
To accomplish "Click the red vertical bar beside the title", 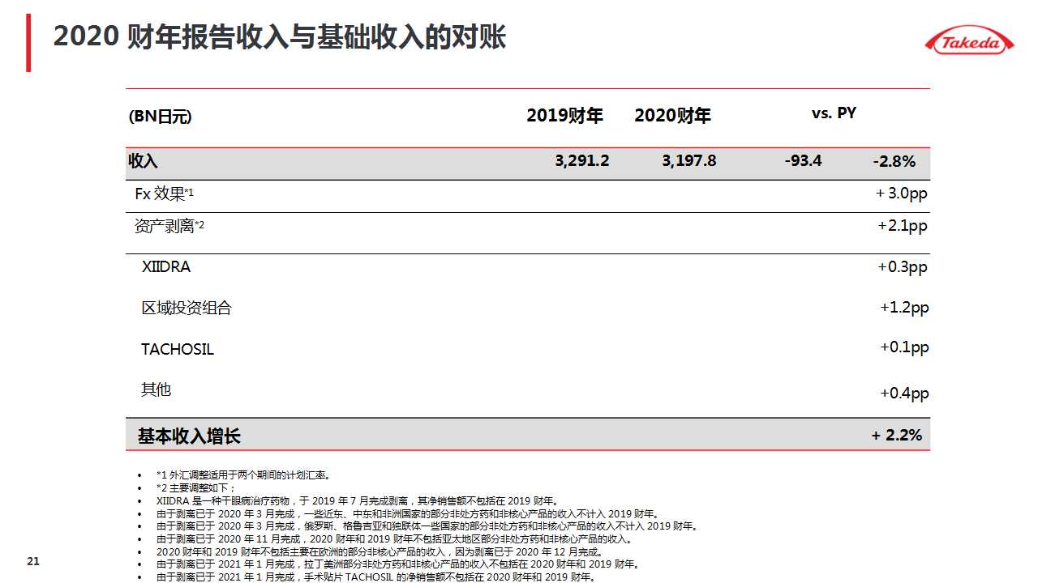I will point(28,42).
